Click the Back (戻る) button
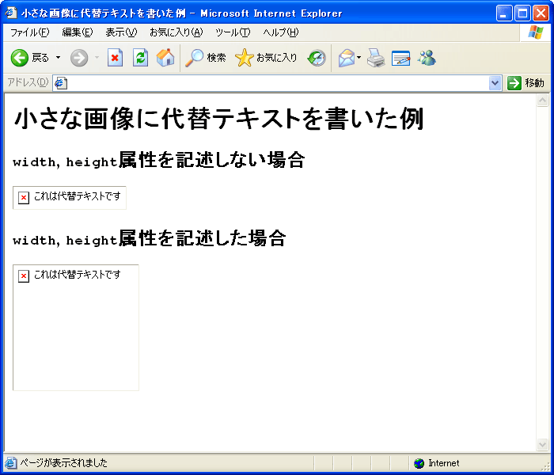The width and height of the screenshot is (554, 475). (x=29, y=58)
